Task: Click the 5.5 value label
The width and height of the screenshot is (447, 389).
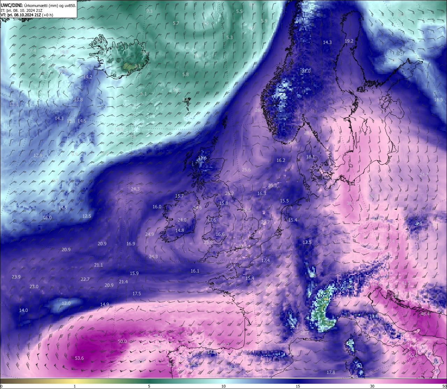Action: coord(239,11)
